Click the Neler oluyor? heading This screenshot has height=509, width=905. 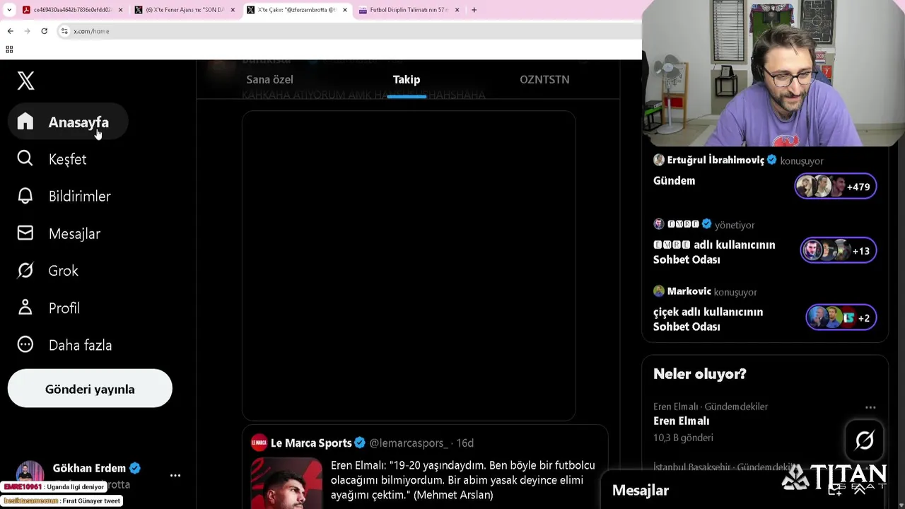pos(699,374)
